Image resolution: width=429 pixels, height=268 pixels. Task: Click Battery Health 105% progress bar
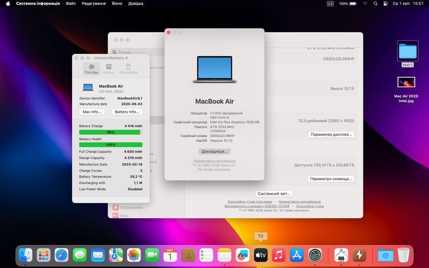coord(110,145)
